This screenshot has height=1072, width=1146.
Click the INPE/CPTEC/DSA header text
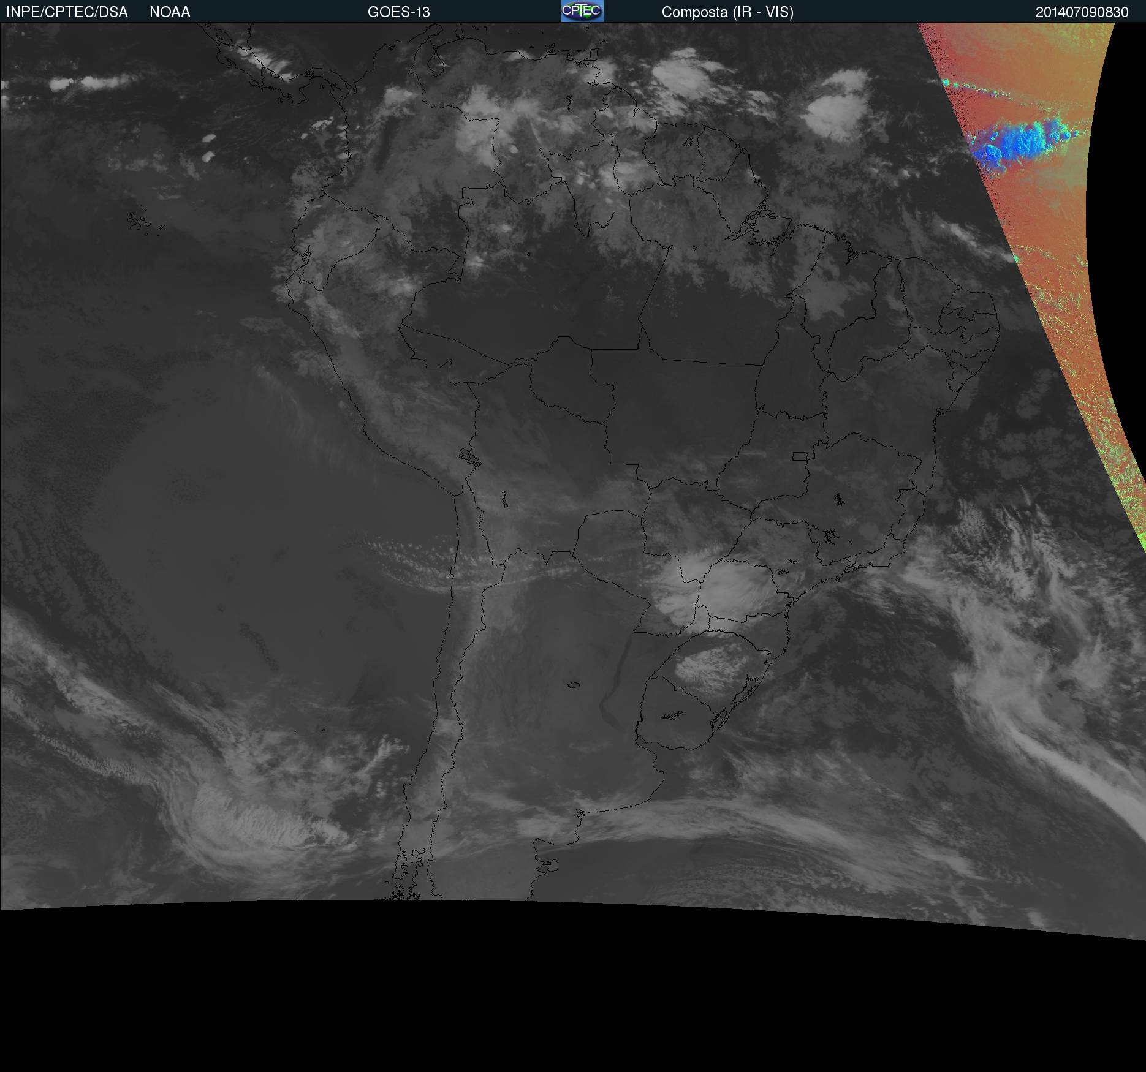67,12
